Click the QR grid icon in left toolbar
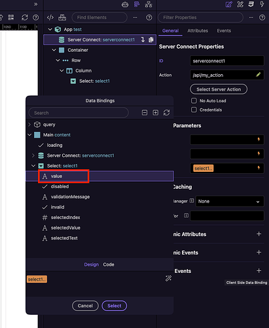This screenshot has height=328, width=269. coord(11,18)
